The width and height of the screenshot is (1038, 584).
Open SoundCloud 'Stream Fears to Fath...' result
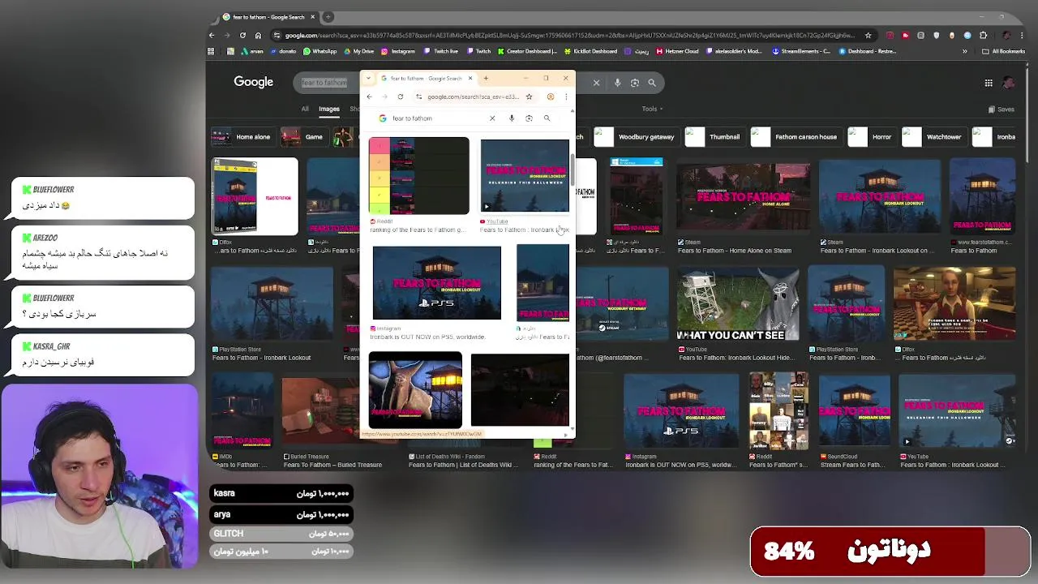(x=856, y=412)
